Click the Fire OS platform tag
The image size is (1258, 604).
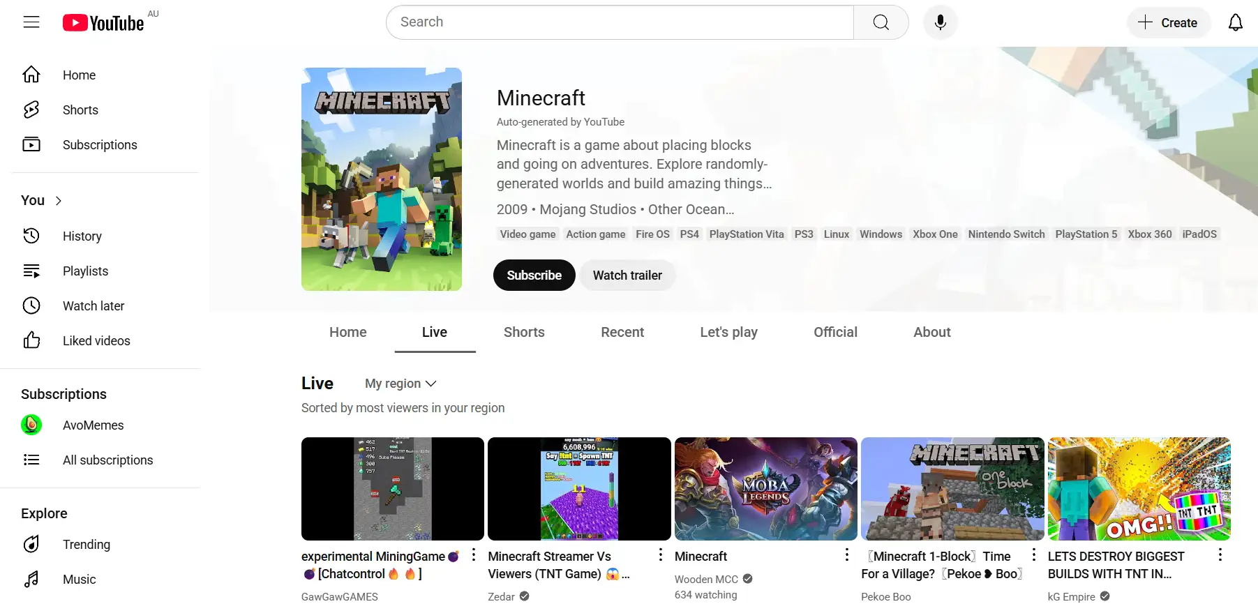652,234
